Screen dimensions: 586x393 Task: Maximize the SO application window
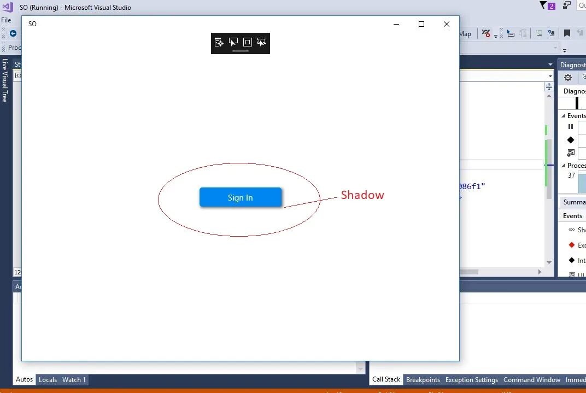[x=421, y=24]
